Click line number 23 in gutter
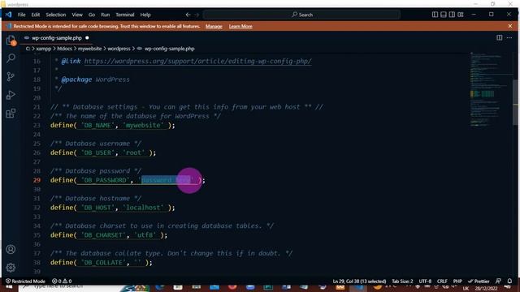The image size is (520, 292). [37, 126]
